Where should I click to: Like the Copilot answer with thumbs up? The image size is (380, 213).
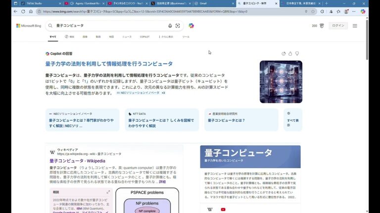[290, 54]
